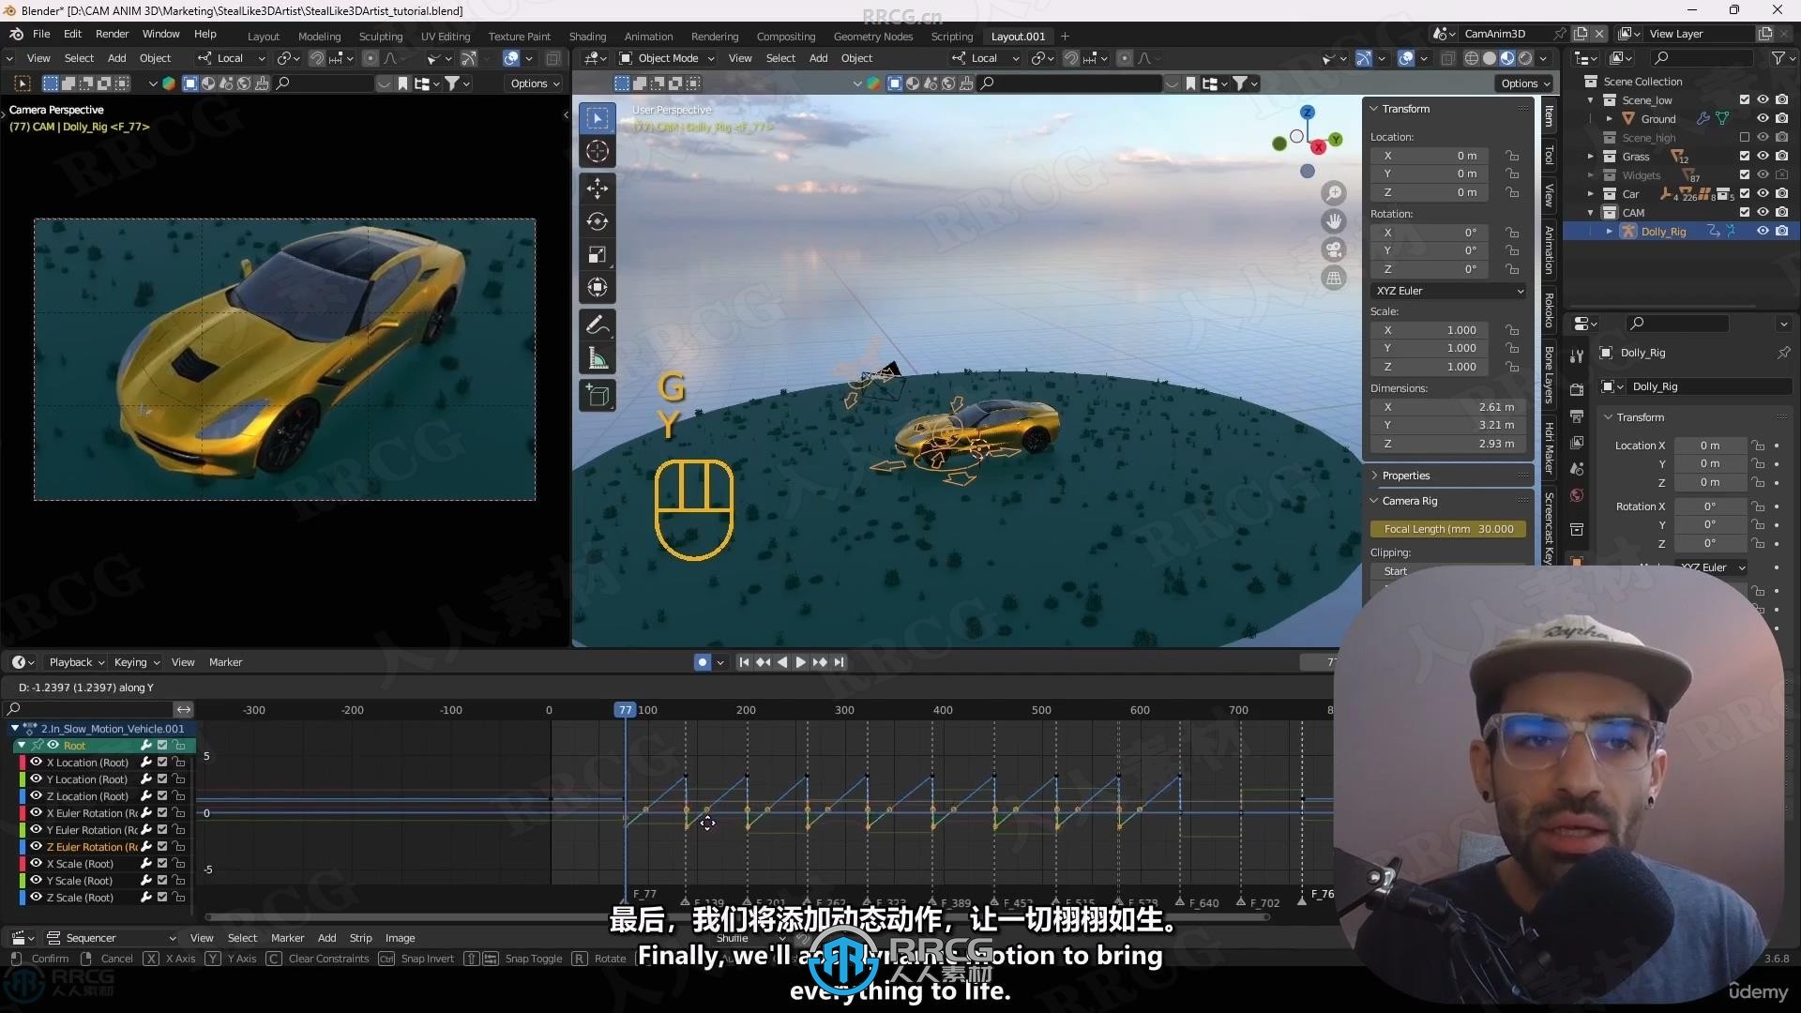The width and height of the screenshot is (1801, 1013).
Task: Jump to timeline start
Action: pyautogui.click(x=744, y=662)
